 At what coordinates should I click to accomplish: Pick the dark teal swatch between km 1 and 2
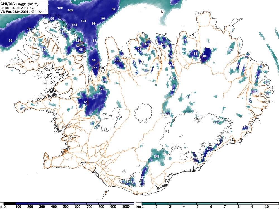pyautogui.click(x=149, y=203)
